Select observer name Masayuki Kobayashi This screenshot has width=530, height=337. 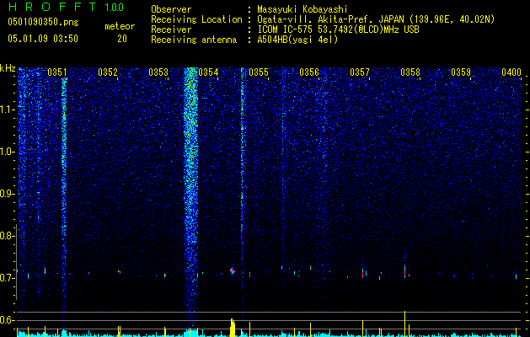[302, 9]
